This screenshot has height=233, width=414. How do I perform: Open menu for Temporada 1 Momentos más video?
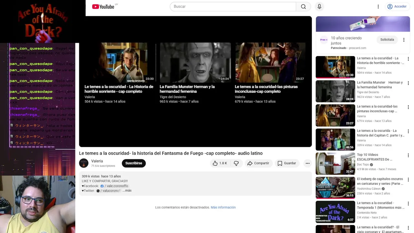(x=408, y=204)
